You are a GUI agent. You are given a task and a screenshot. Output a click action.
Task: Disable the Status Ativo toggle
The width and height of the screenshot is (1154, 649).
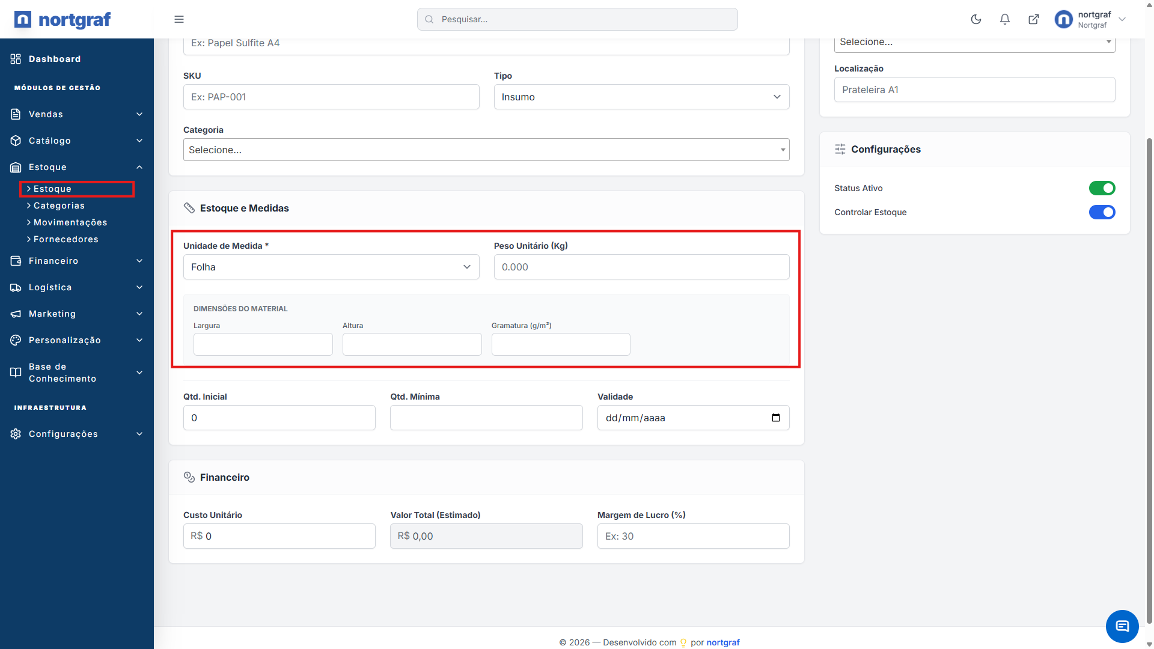[x=1102, y=188]
